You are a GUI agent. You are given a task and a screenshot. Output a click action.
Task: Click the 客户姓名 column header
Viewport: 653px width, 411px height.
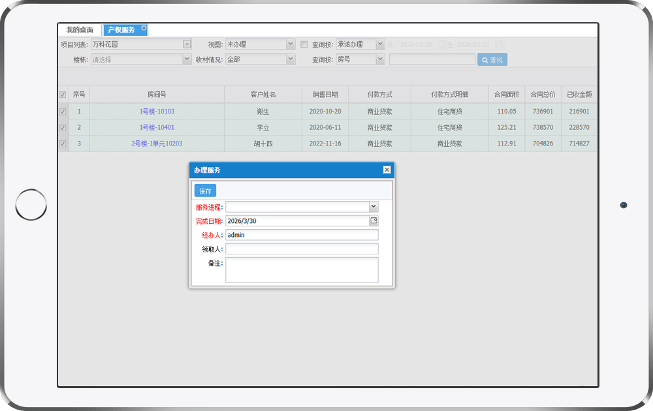click(263, 95)
